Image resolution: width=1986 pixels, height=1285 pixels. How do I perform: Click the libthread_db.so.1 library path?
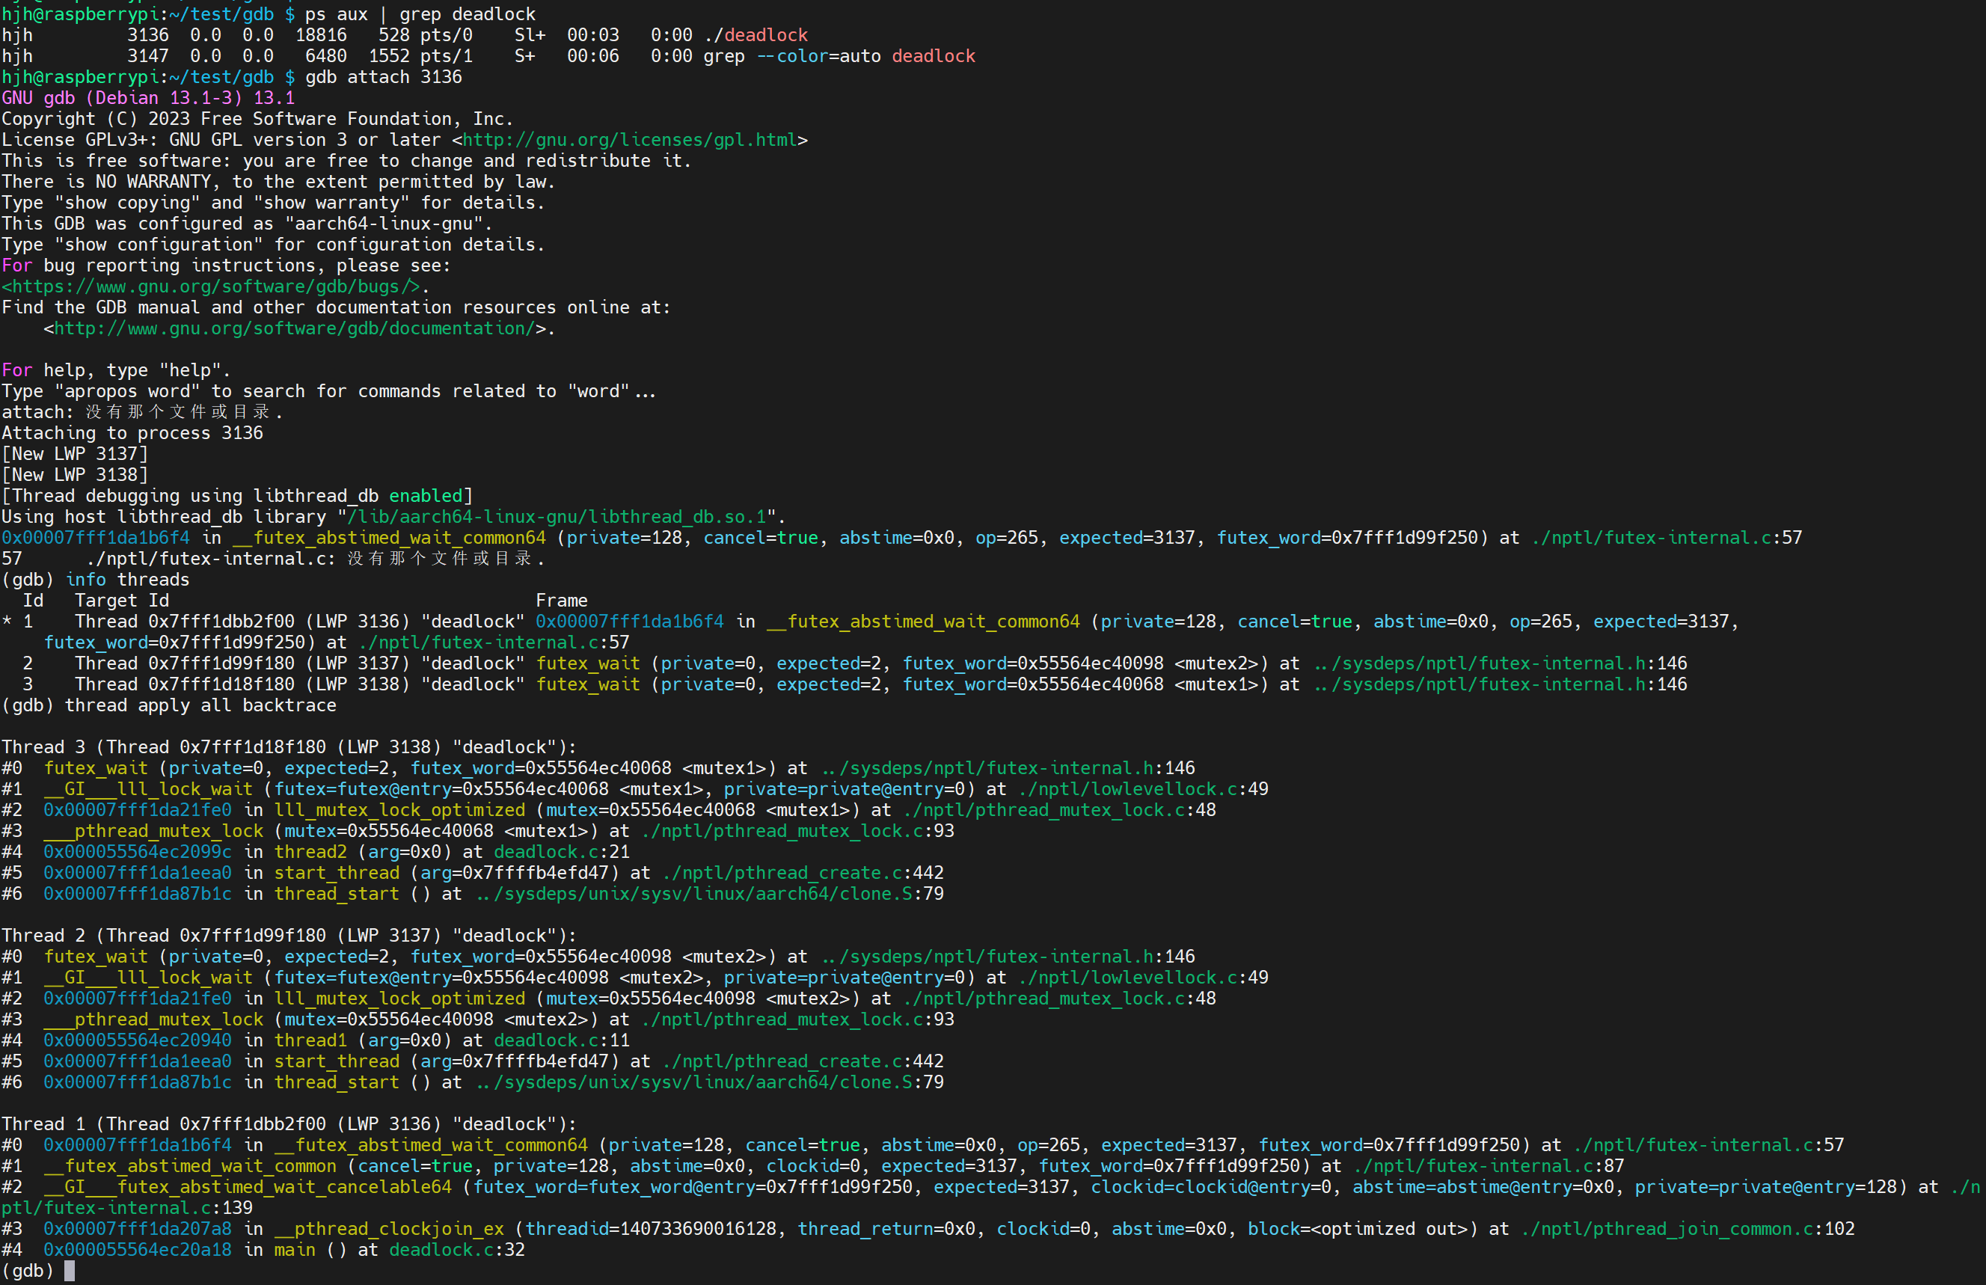557,517
